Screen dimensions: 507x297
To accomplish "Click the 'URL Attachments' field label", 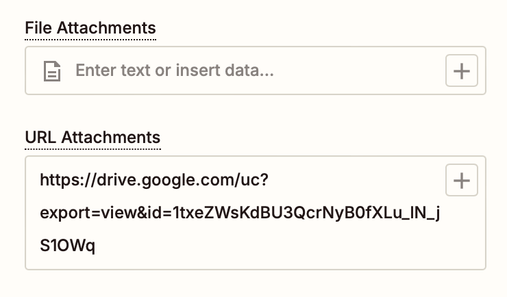I will (92, 137).
